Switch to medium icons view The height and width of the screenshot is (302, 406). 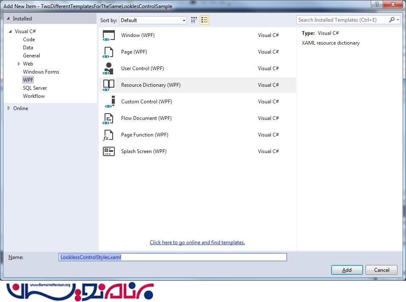[x=194, y=20]
